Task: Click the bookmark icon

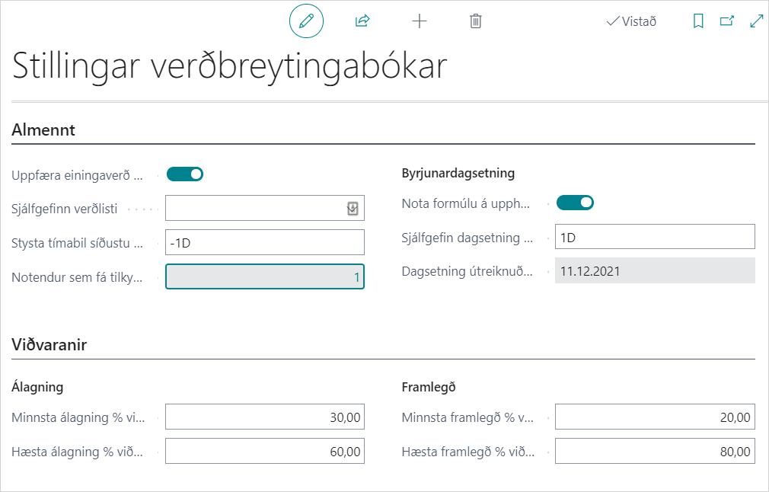Action: 698,21
